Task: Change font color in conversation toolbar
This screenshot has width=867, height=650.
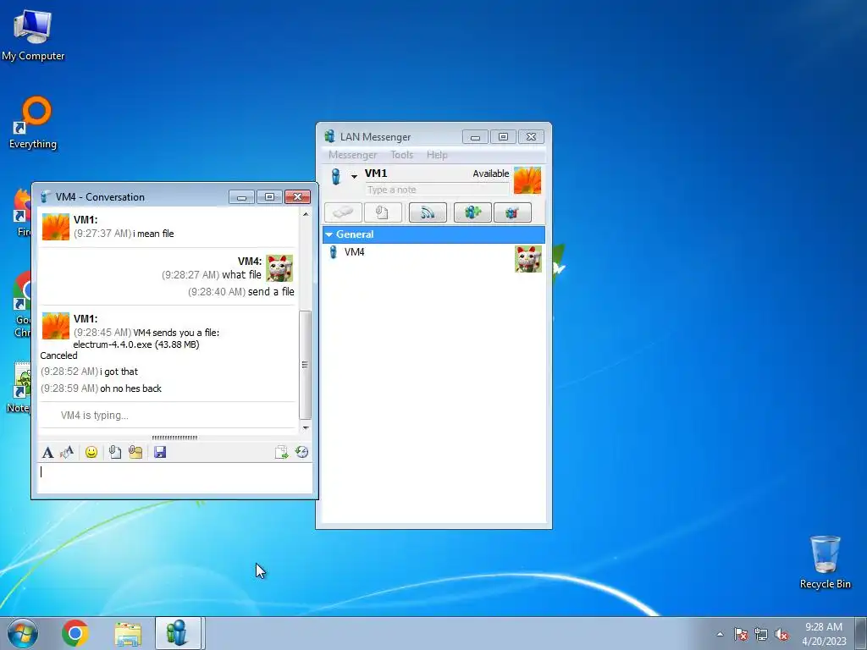Action: 67,453
